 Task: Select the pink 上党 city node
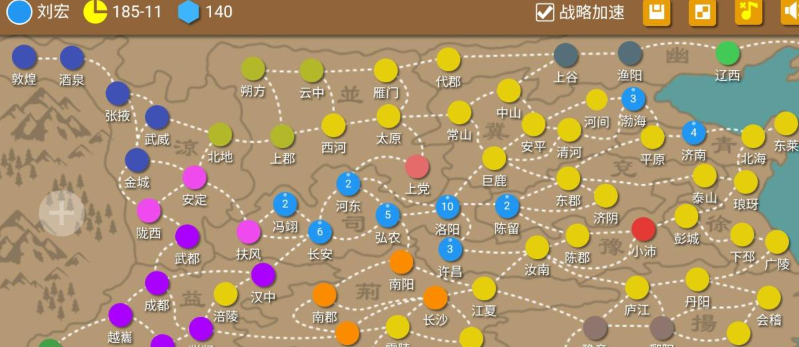pyautogui.click(x=417, y=166)
